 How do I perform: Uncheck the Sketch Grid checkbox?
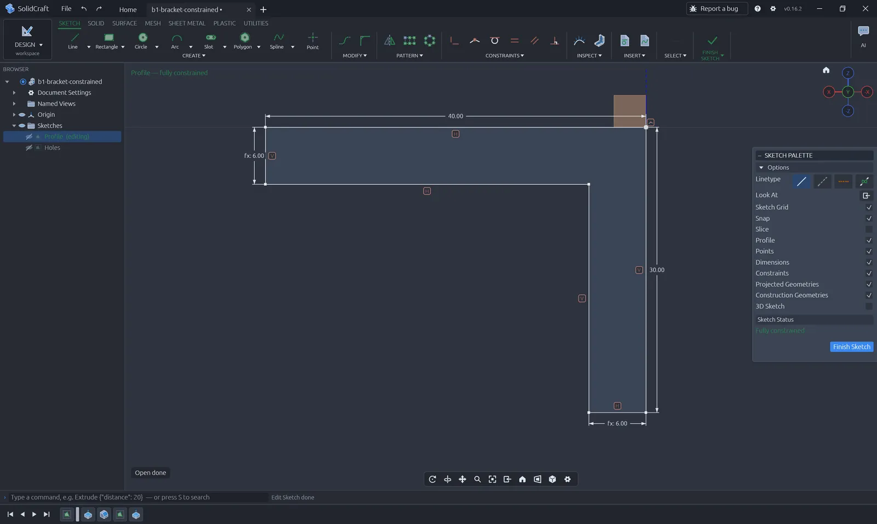pos(869,207)
